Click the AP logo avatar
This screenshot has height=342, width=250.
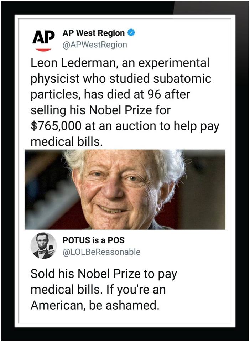pyautogui.click(x=44, y=37)
